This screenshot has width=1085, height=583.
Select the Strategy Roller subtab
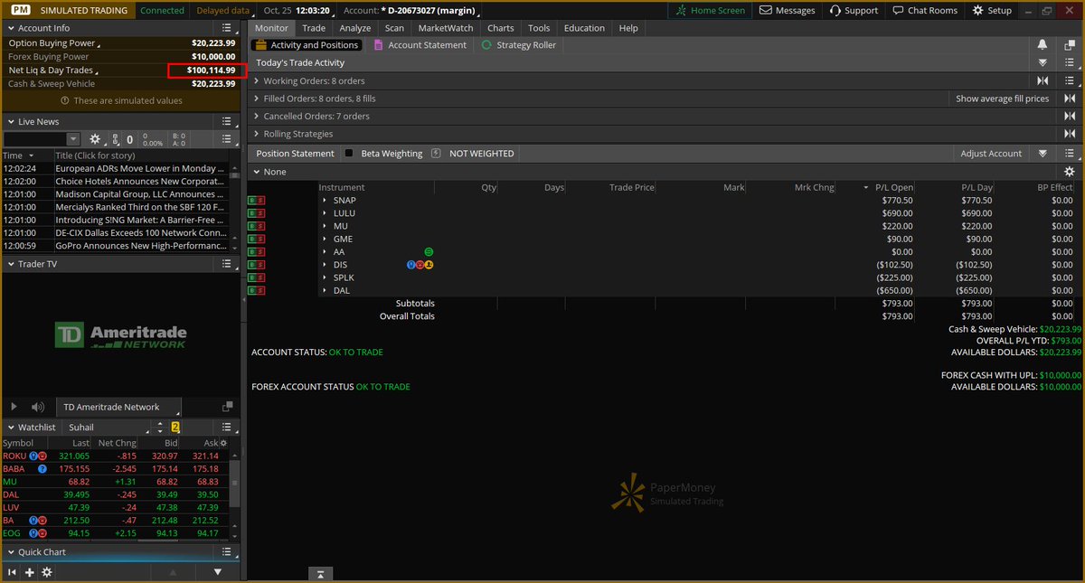[x=518, y=45]
